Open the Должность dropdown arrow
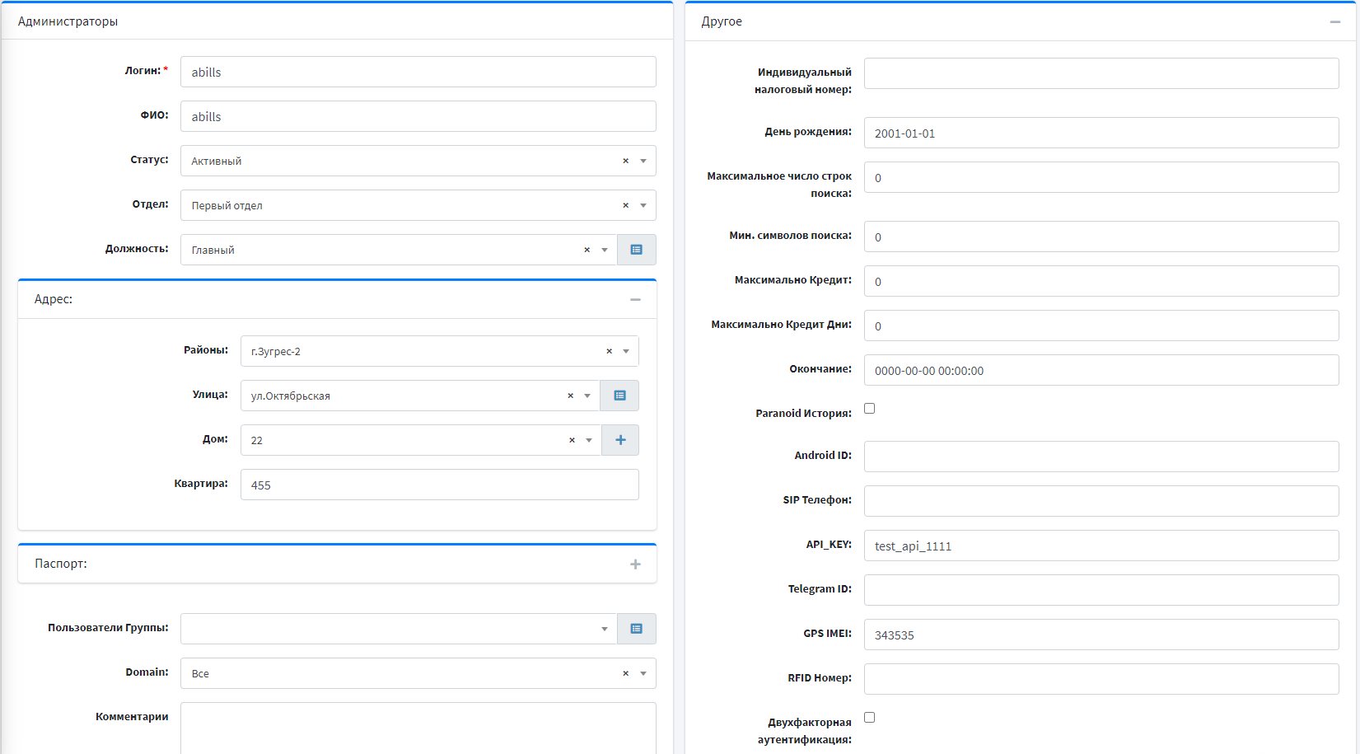Image resolution: width=1360 pixels, height=754 pixels. (x=605, y=250)
